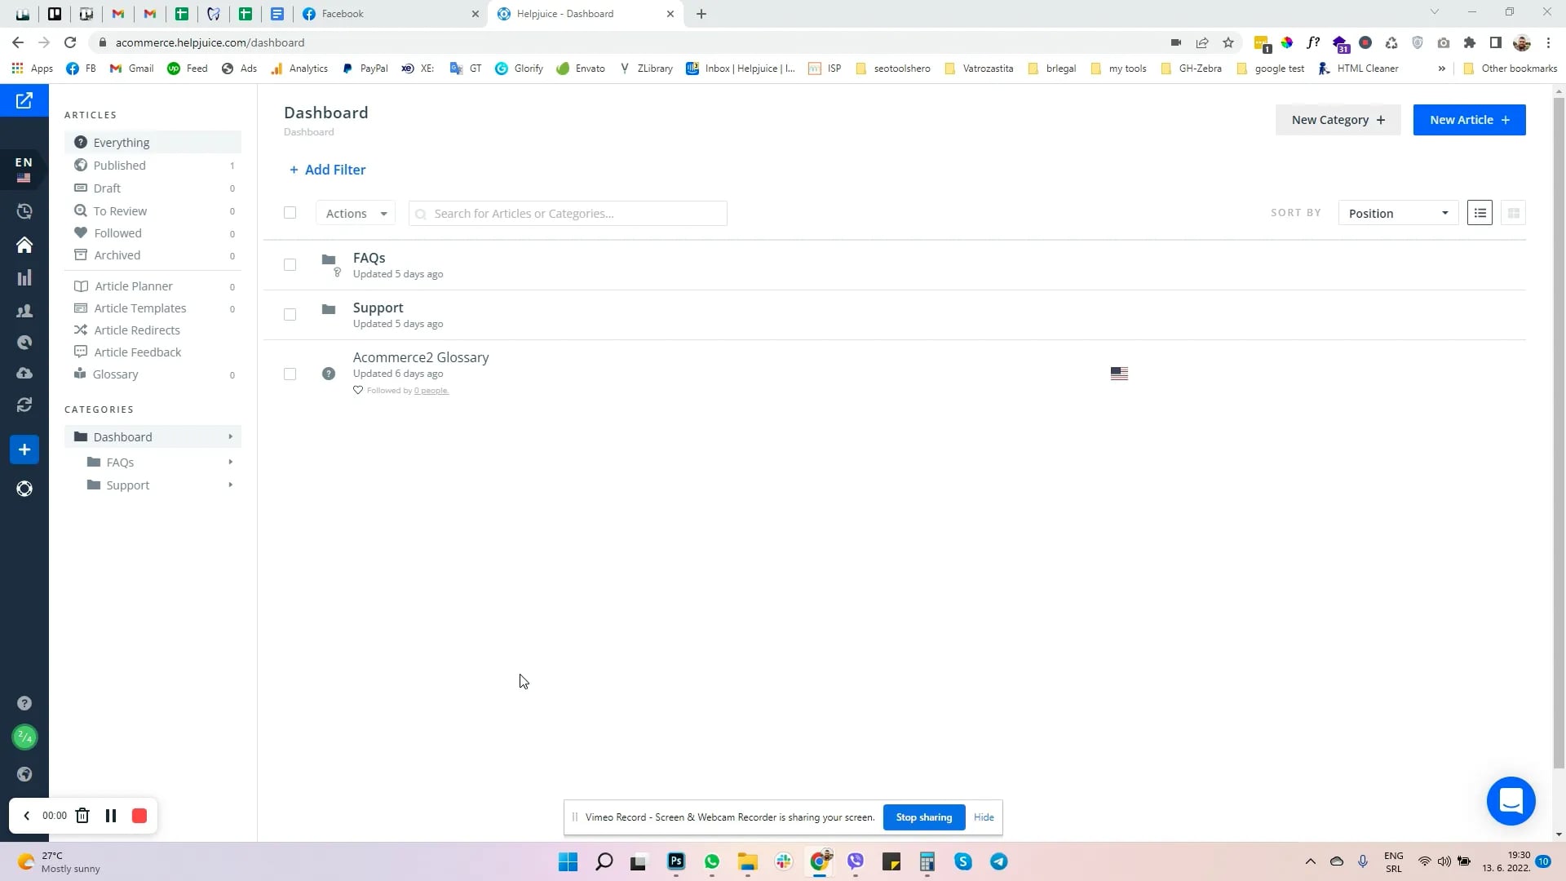Focus the article search field
Image resolution: width=1566 pixels, height=881 pixels.
coord(568,213)
